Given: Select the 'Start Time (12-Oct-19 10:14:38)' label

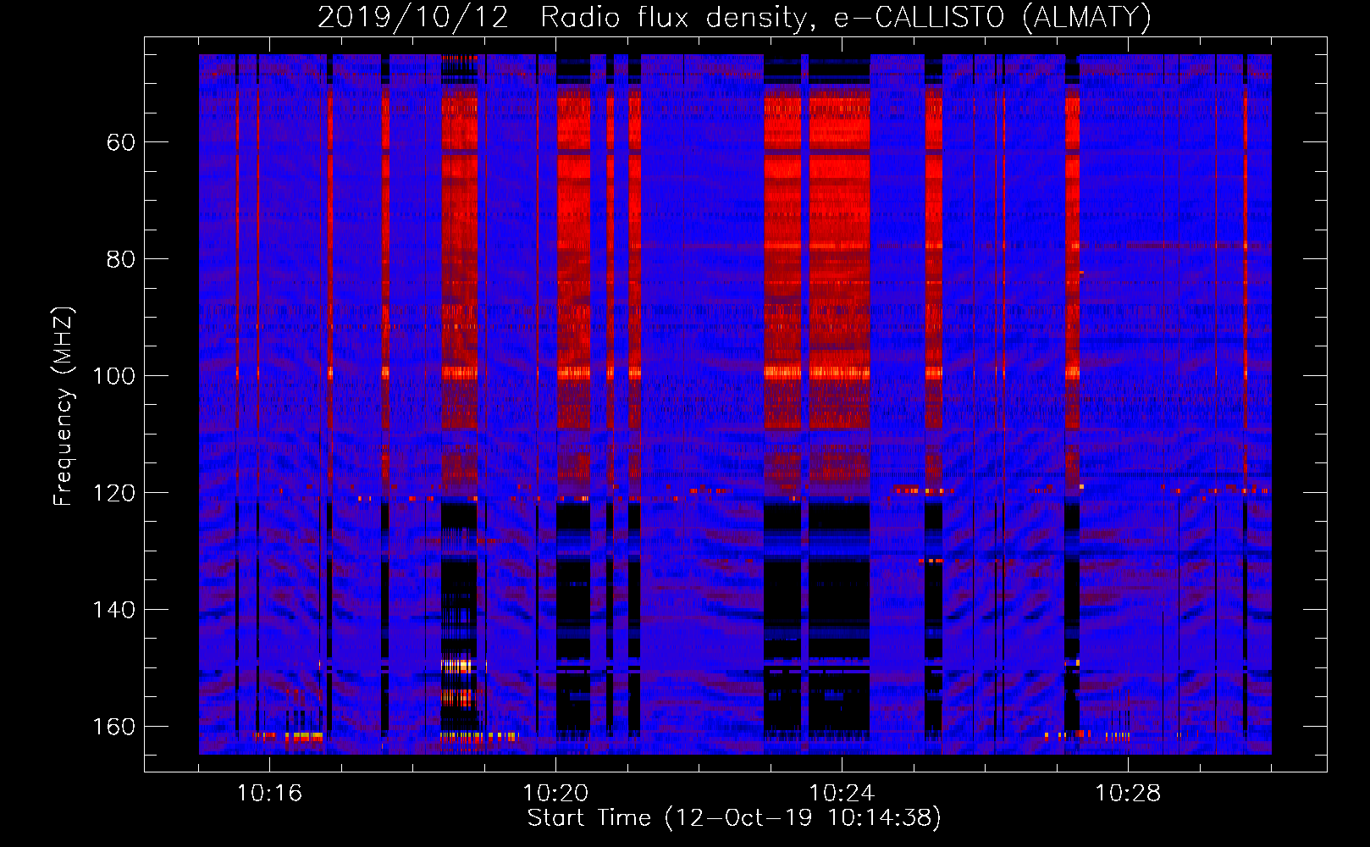Looking at the screenshot, I should [x=734, y=818].
